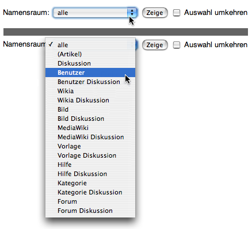Screen dimensions: 252x229
Task: Pick "Forum" from the namespace list
Action: pos(90,201)
